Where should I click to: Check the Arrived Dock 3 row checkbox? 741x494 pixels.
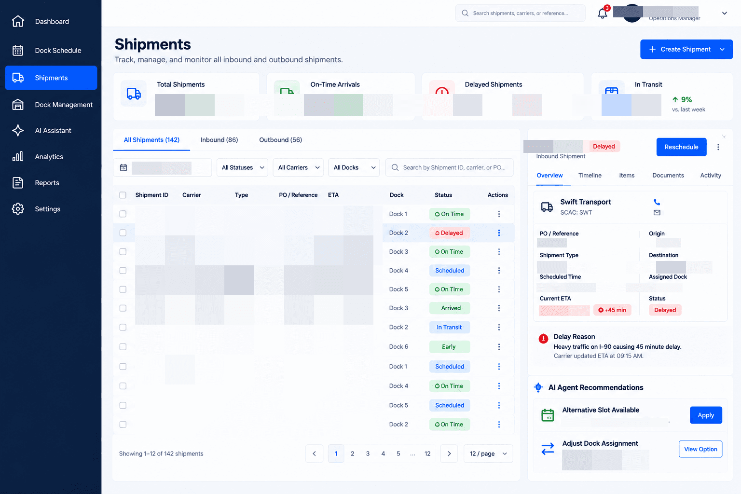point(123,308)
